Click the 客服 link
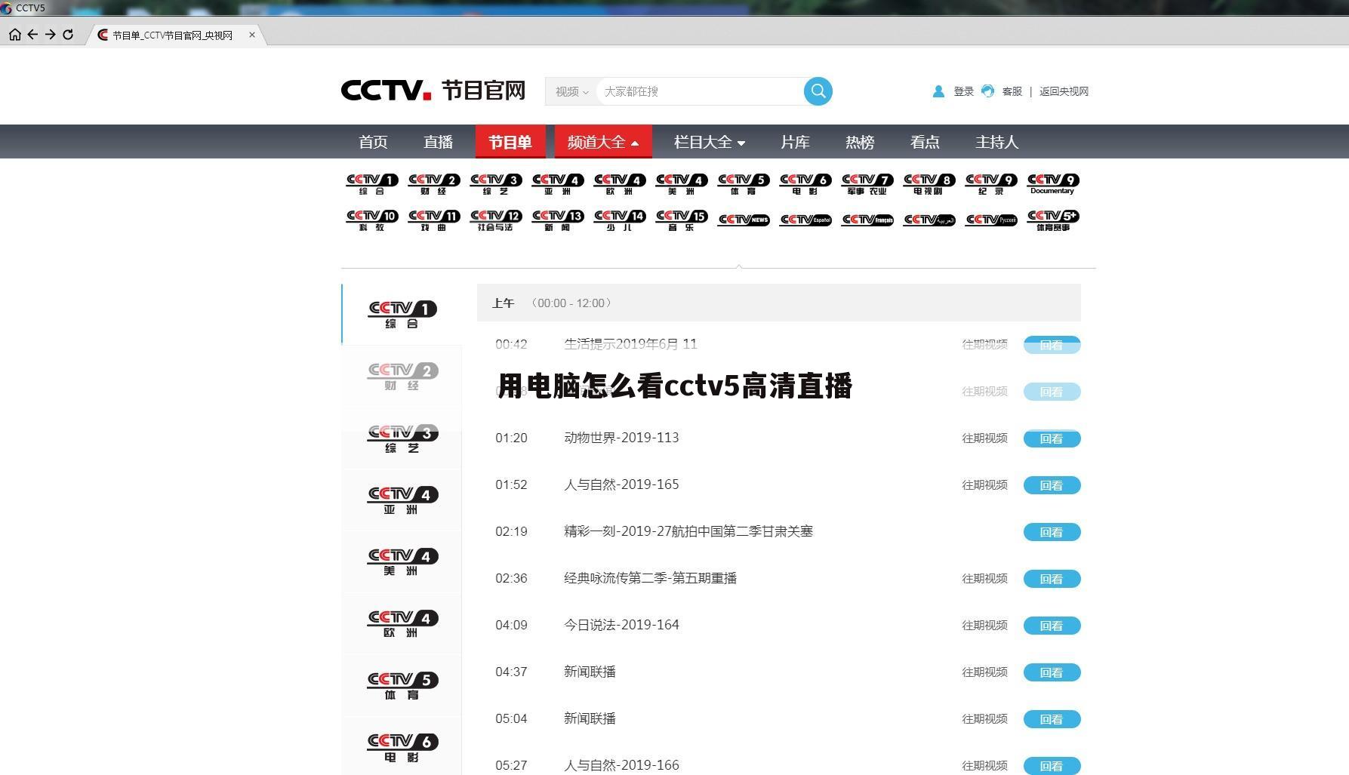 click(x=1012, y=91)
